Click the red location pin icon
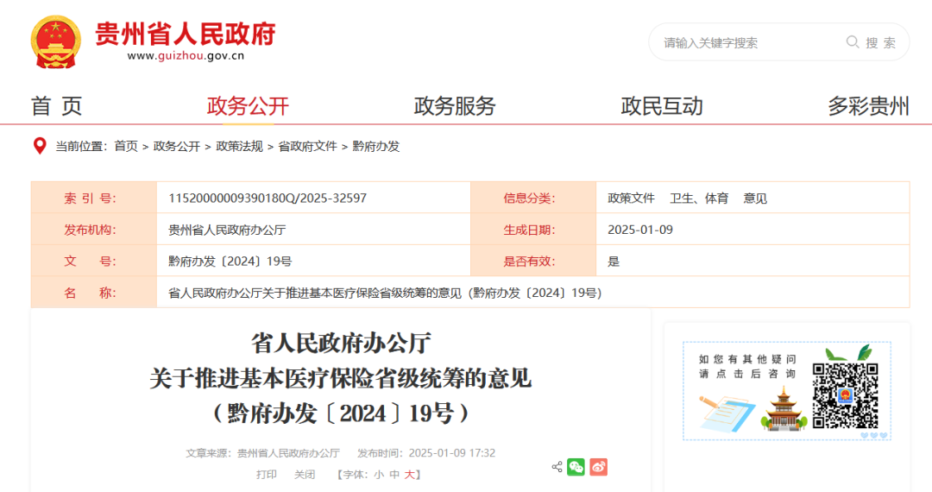Viewport: 932px width, 492px height. coord(39,146)
